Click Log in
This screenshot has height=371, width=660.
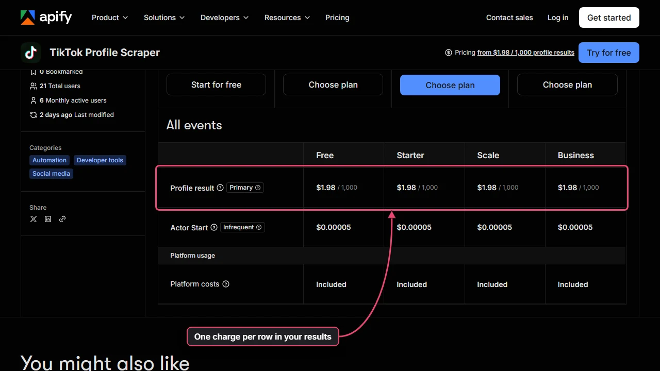(x=558, y=18)
